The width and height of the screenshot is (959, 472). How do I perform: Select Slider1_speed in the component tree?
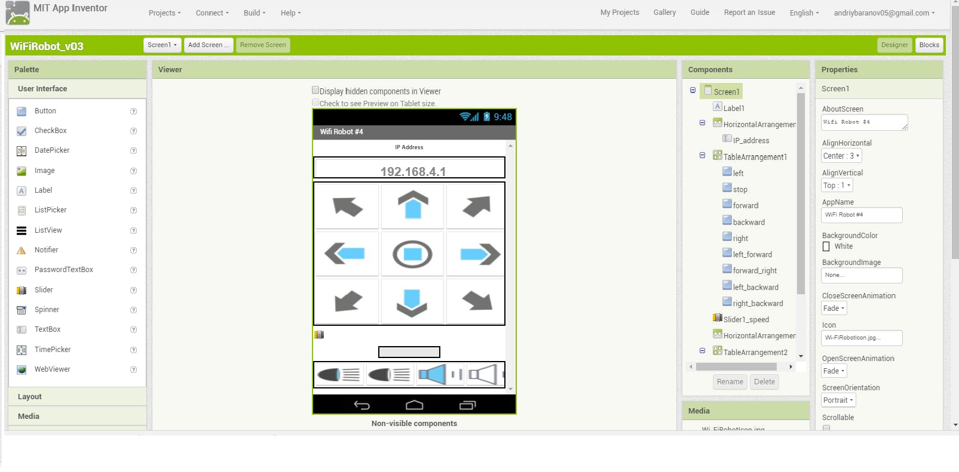746,320
